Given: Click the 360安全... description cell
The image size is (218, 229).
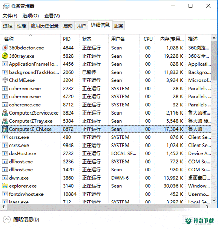Looking at the screenshot, I should (x=199, y=56).
